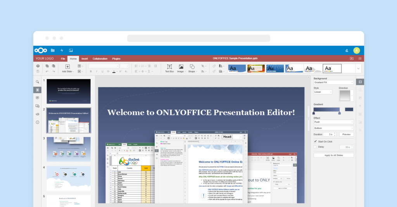Open paragraph settings icon in right sidebar
Viewport: 397px width, 207px height.
click(360, 106)
